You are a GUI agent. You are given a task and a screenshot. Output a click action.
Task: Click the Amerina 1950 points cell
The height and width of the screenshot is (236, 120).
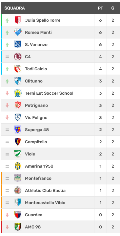coord(100,166)
